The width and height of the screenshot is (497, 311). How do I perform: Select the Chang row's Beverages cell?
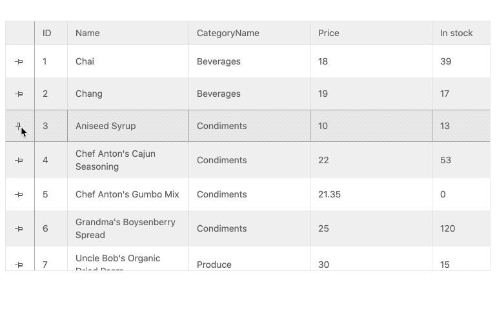(249, 94)
